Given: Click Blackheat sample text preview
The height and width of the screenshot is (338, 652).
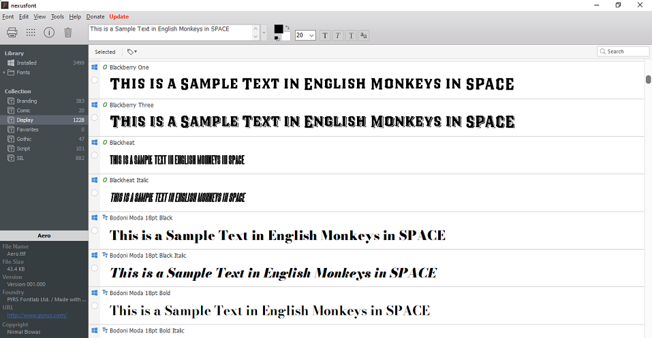Looking at the screenshot, I should [x=177, y=160].
